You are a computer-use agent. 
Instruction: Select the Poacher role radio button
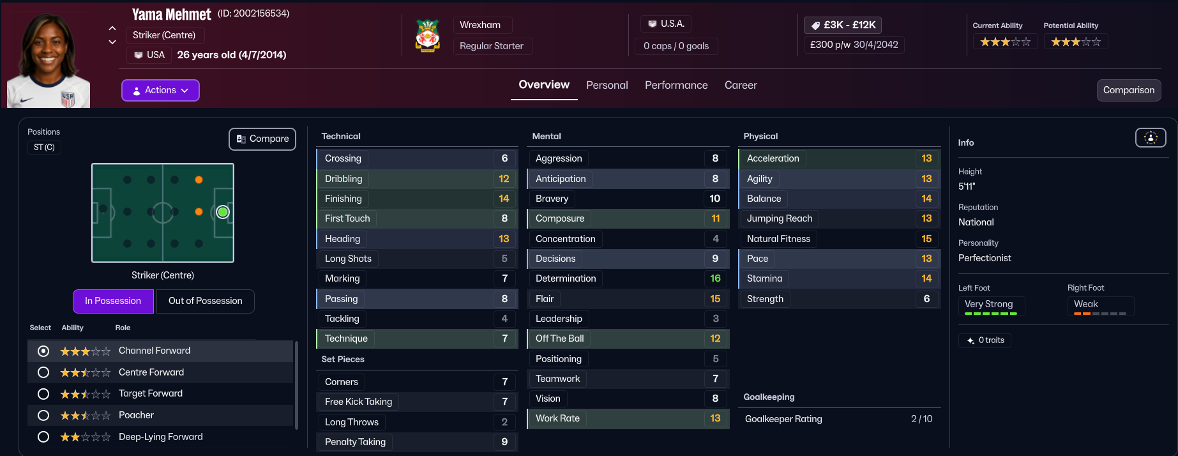[x=43, y=415]
